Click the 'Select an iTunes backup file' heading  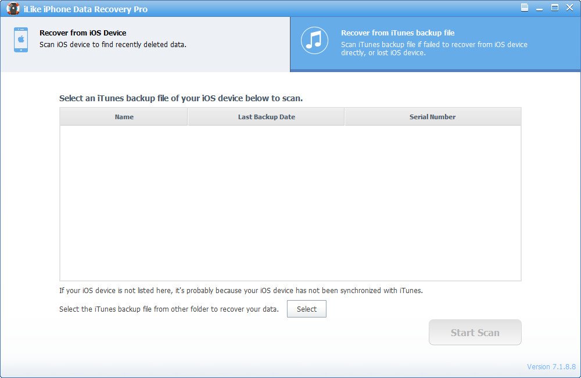(x=181, y=98)
